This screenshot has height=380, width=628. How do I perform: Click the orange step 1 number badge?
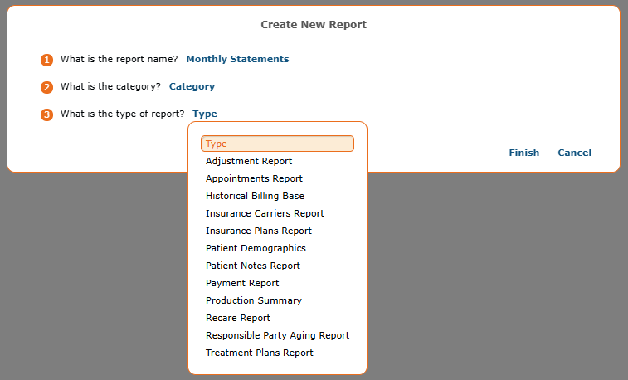[x=46, y=60]
